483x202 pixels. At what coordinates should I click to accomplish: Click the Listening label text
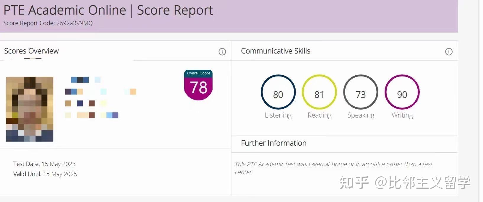(x=278, y=115)
